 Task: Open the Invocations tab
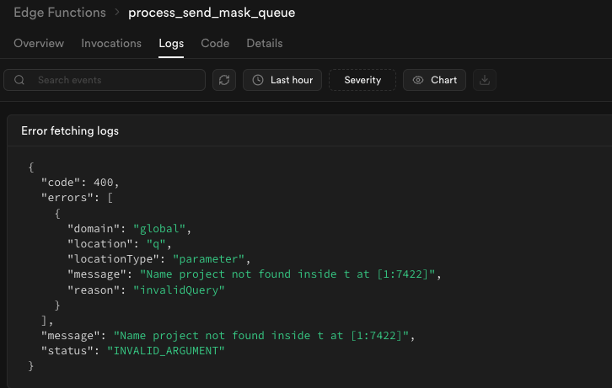point(111,44)
